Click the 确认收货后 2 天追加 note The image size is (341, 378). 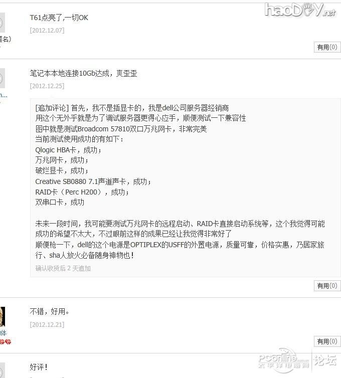click(x=63, y=268)
